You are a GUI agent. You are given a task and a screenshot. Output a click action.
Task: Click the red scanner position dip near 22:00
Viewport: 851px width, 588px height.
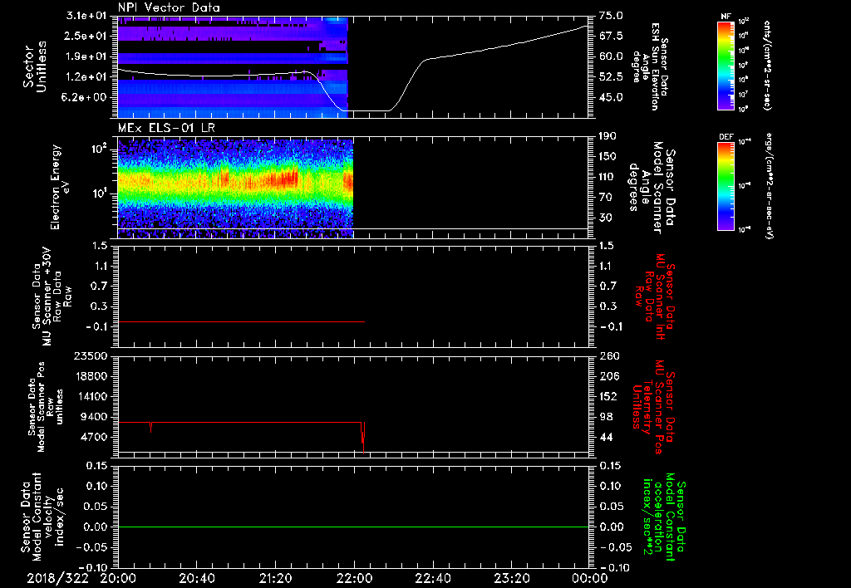tap(363, 437)
